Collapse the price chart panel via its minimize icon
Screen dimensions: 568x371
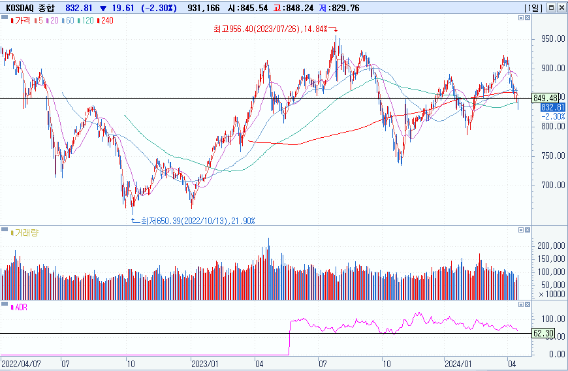[521, 18]
